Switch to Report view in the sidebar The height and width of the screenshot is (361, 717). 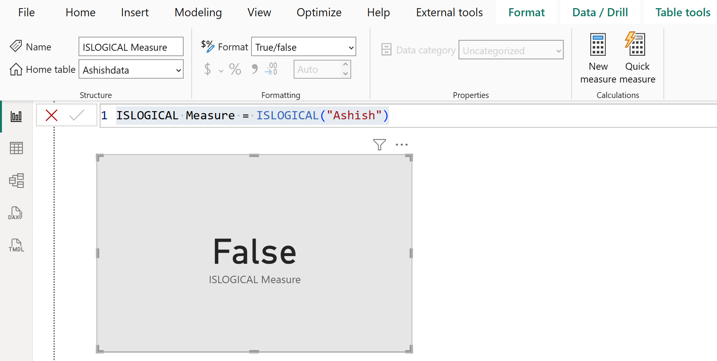(x=16, y=115)
